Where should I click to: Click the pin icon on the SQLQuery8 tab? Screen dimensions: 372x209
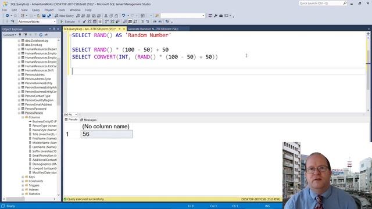click(120, 29)
